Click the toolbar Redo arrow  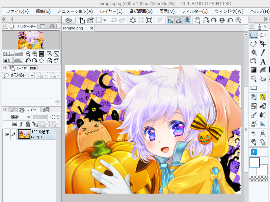tap(122, 20)
